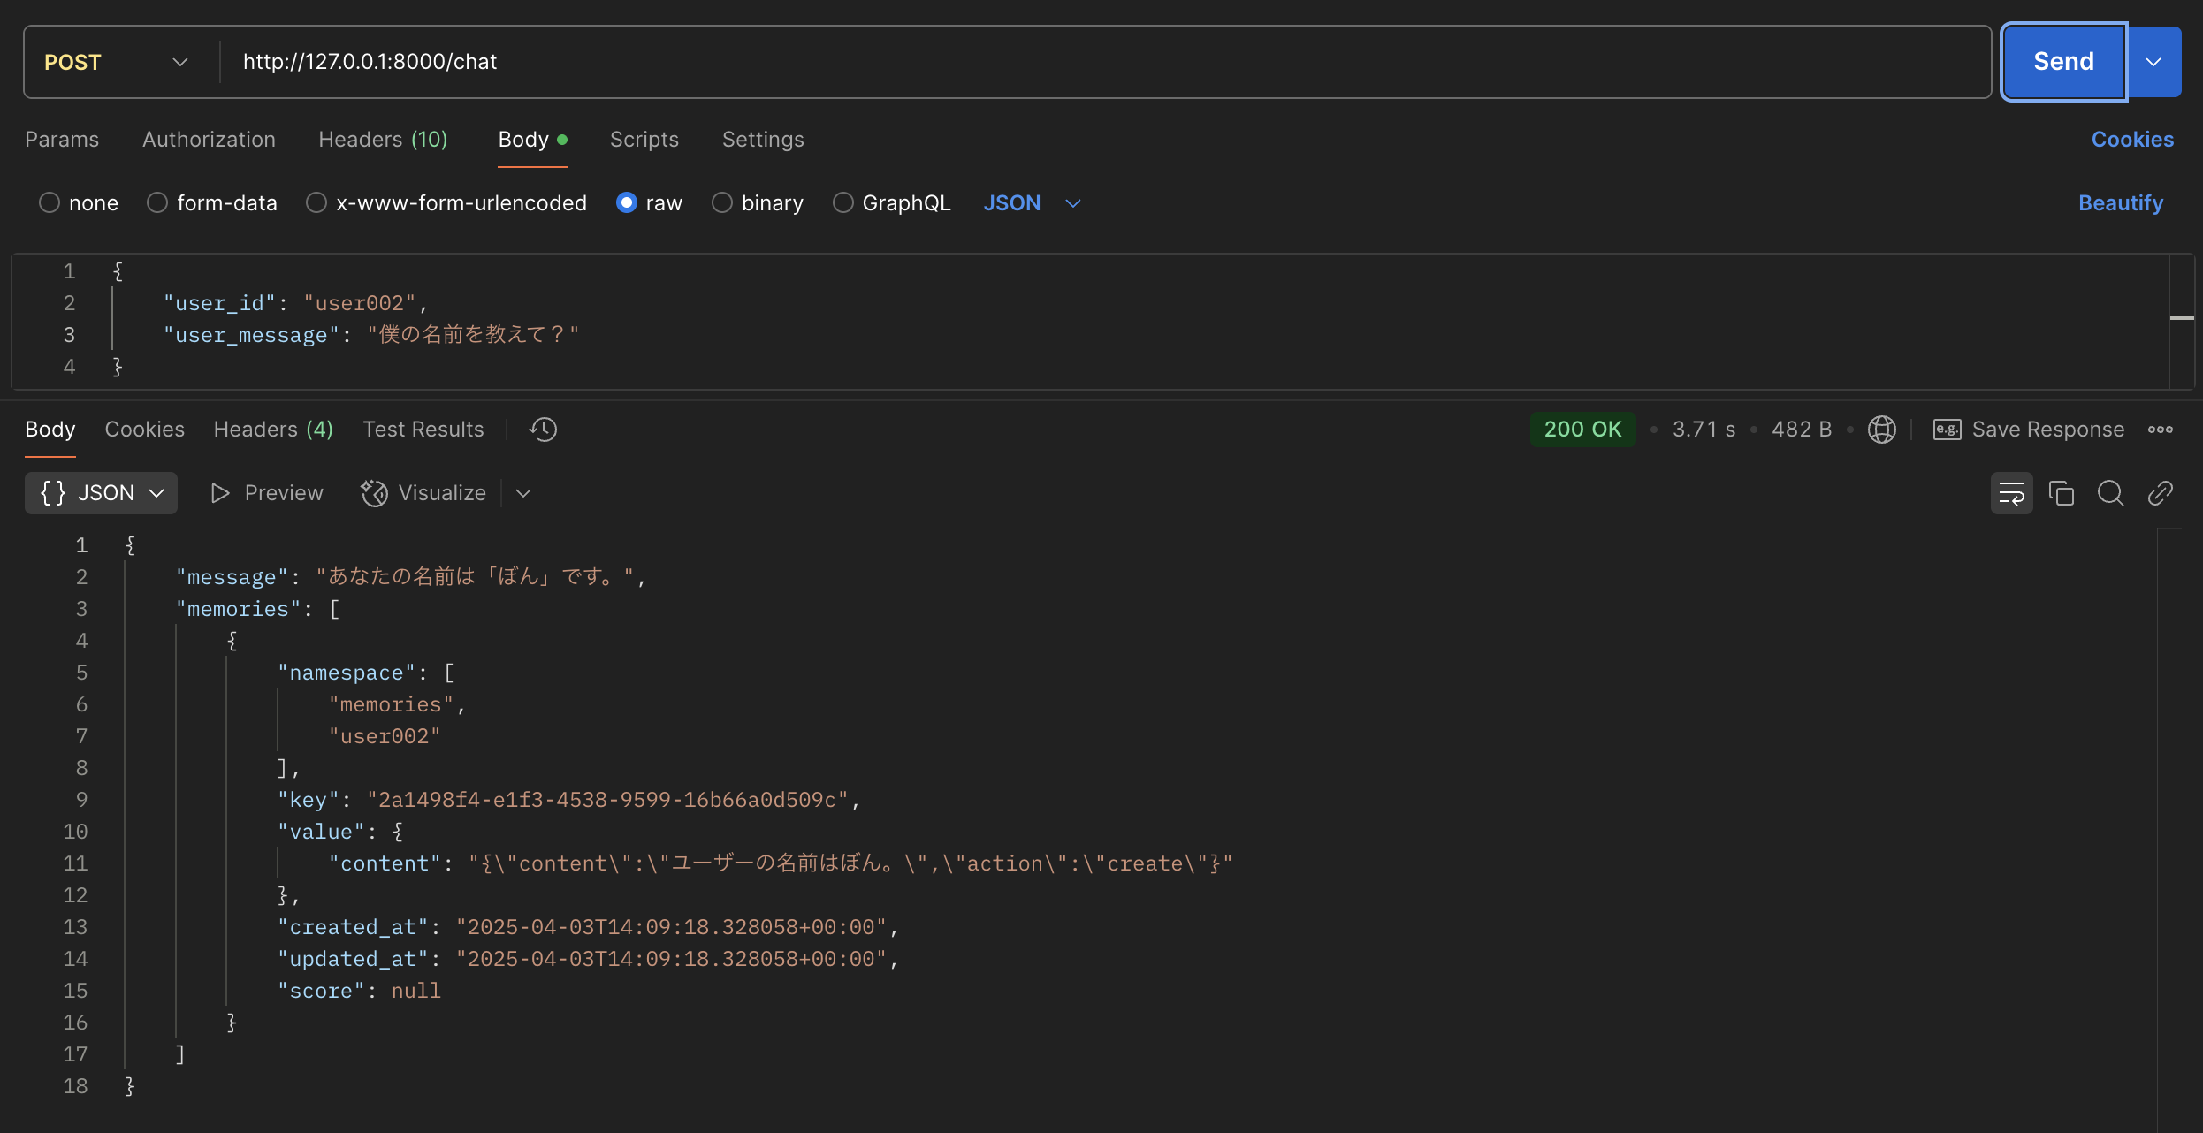Open the response Headers (4) tab

(x=273, y=430)
